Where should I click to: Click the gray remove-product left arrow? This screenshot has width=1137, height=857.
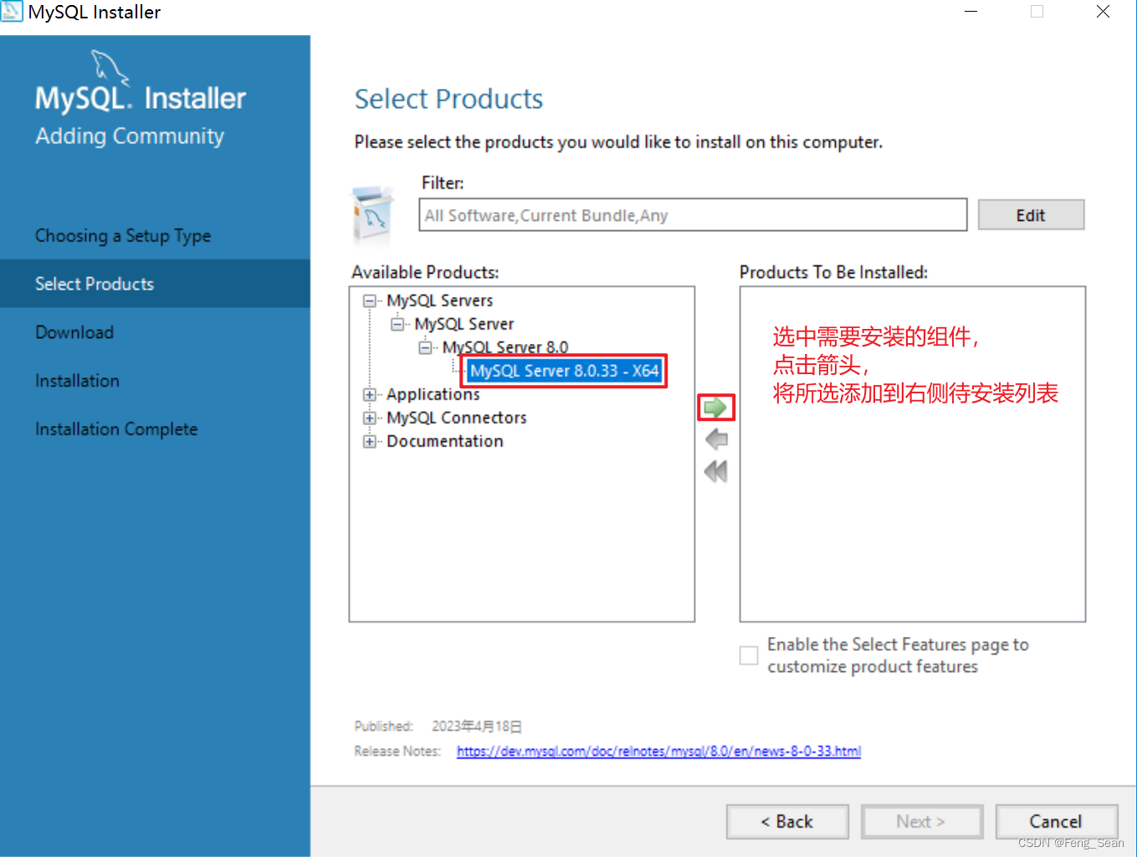[716, 439]
